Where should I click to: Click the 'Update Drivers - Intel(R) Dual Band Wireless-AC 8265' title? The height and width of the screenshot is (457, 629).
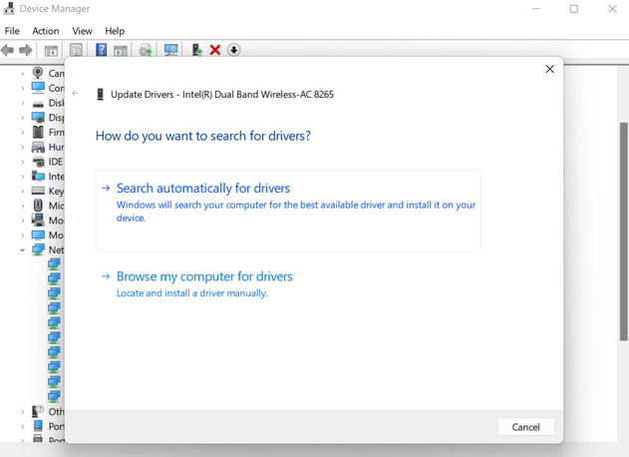(x=222, y=95)
